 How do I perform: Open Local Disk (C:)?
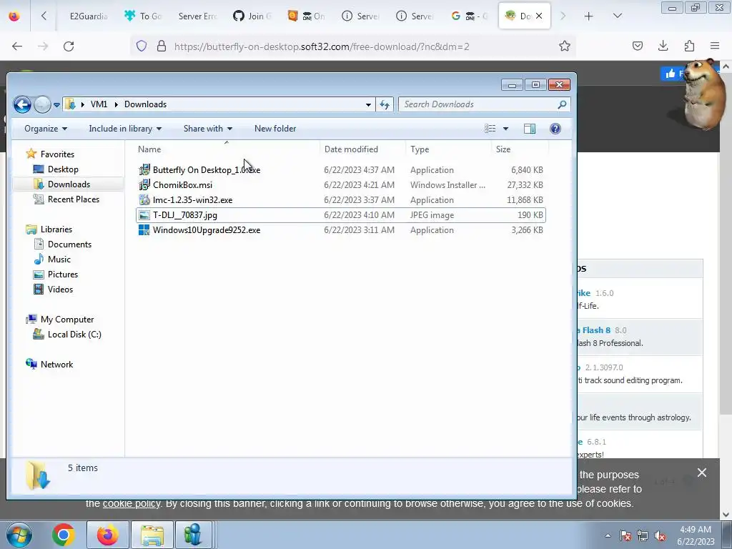coord(74,335)
